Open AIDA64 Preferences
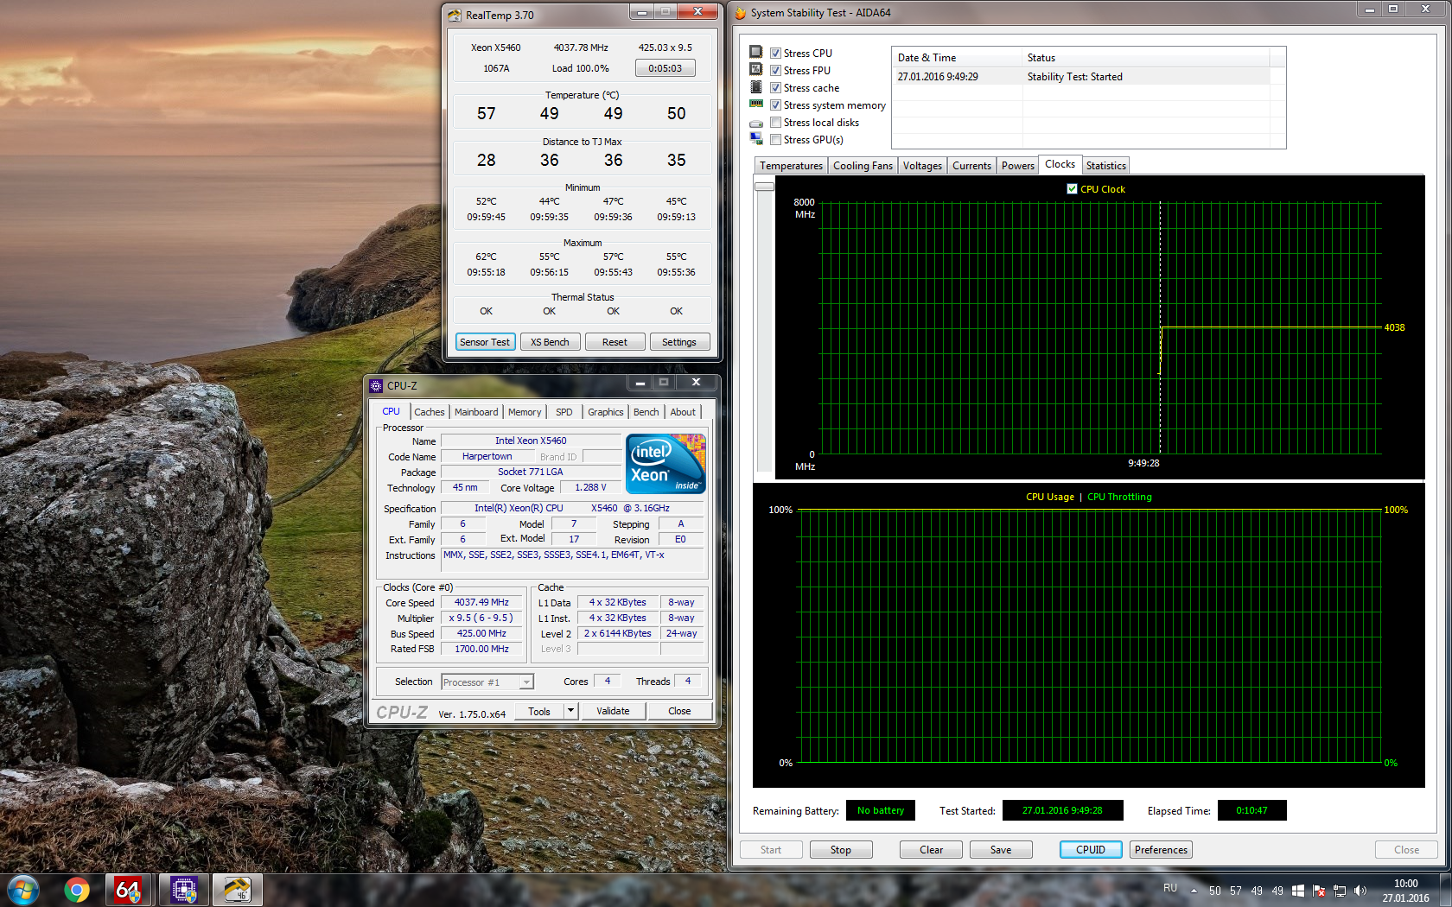This screenshot has width=1452, height=907. pos(1161,850)
